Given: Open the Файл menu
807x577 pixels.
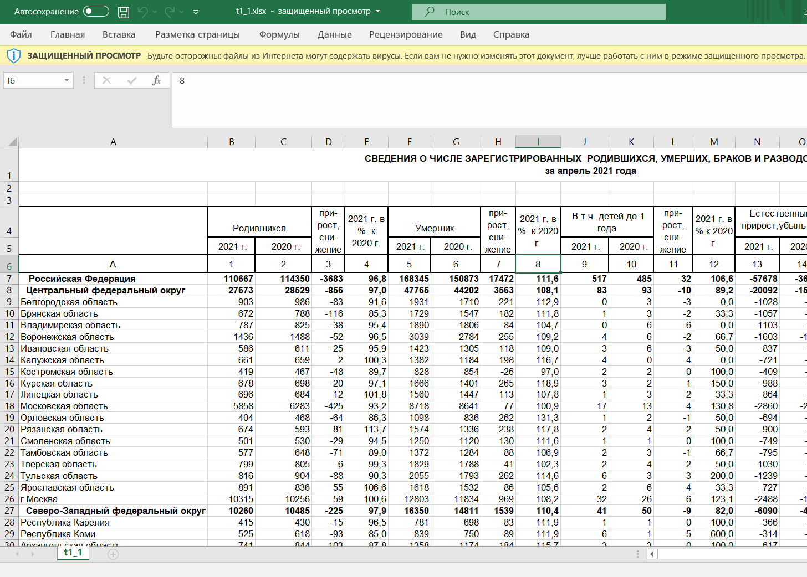Looking at the screenshot, I should [21, 34].
